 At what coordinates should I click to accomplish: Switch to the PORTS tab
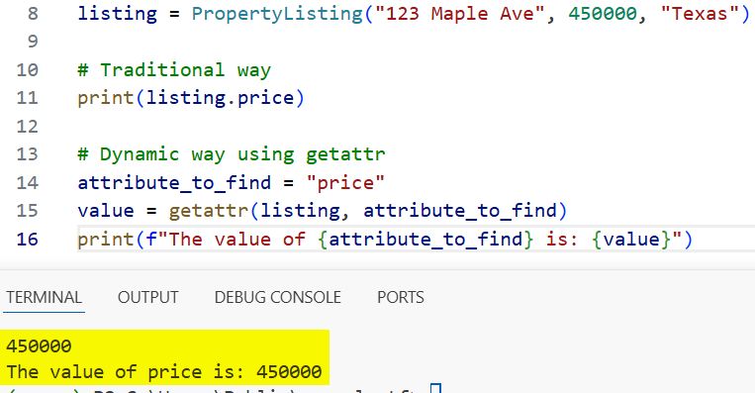pyautogui.click(x=401, y=297)
